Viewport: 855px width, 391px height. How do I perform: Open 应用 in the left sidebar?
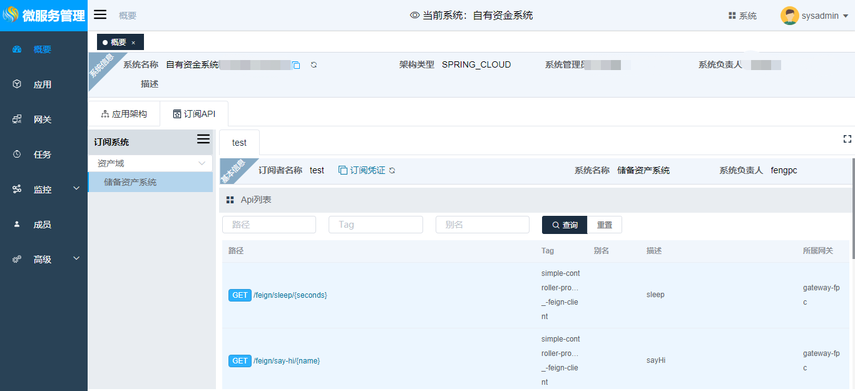click(43, 84)
